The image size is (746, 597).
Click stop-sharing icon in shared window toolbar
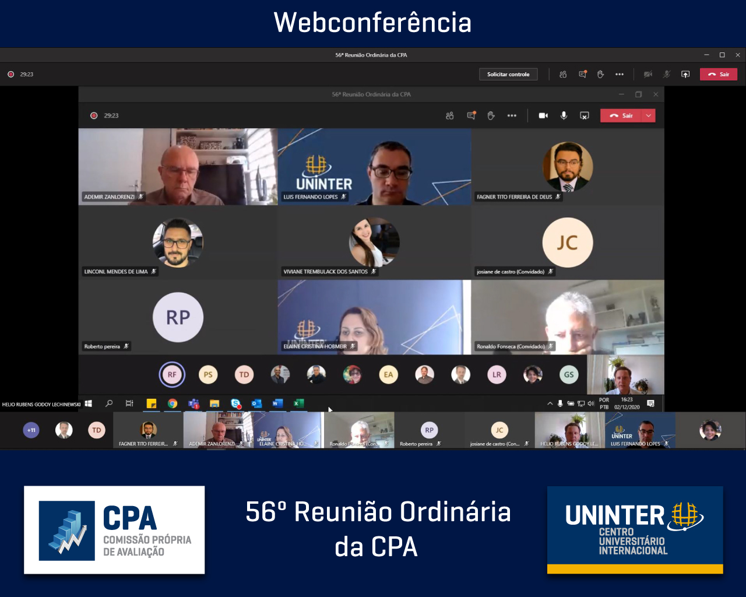point(584,115)
